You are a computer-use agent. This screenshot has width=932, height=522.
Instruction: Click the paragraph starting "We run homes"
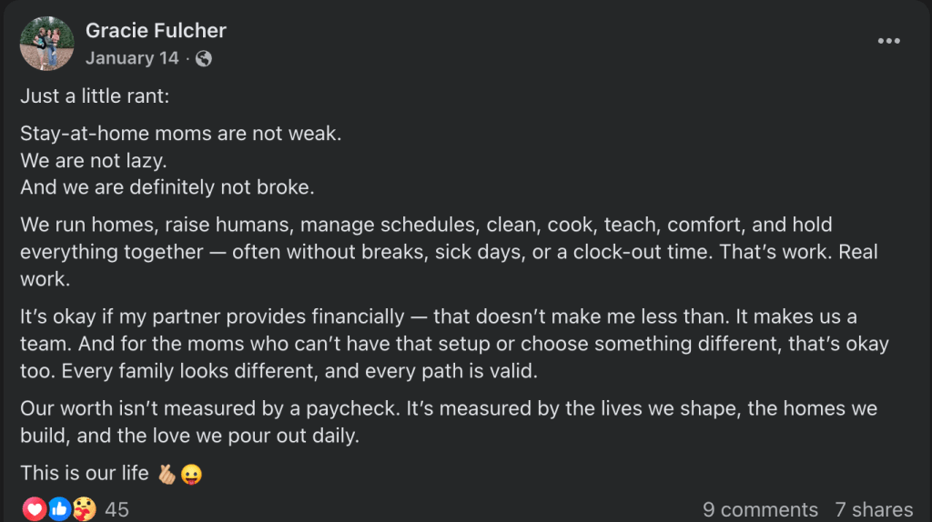pos(426,251)
